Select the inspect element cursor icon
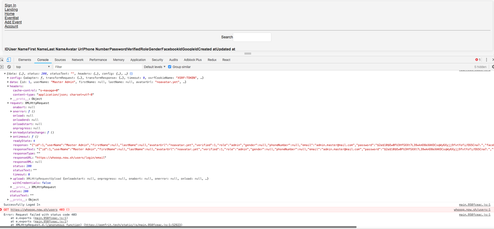The height and width of the screenshot is (229, 494). (x=2, y=60)
